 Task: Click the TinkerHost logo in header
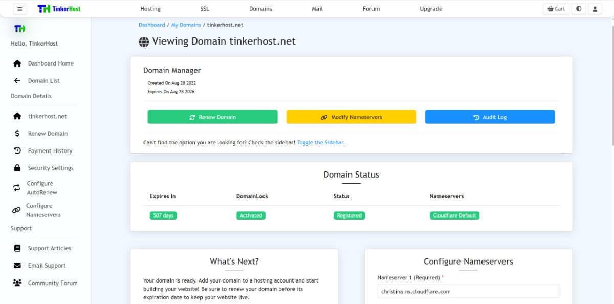(59, 9)
